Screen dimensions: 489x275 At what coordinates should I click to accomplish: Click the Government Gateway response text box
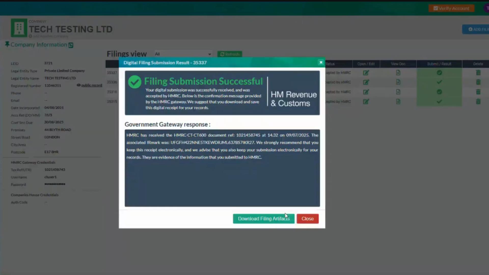222,168
